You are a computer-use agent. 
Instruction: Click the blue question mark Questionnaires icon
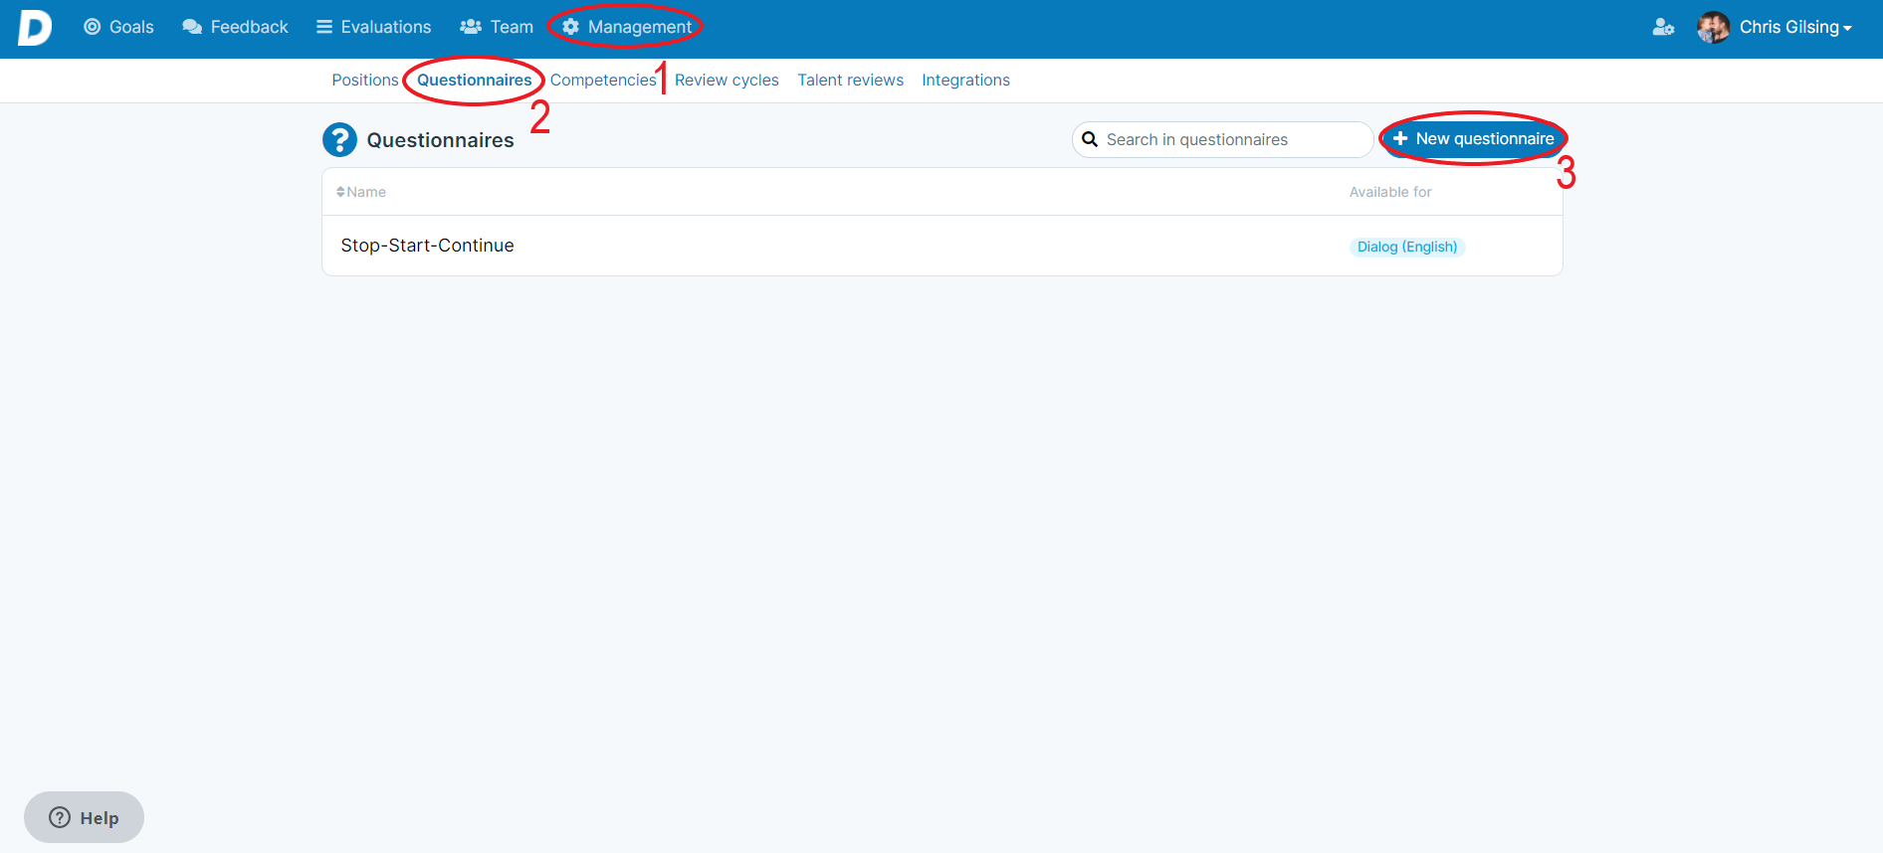[x=339, y=140]
